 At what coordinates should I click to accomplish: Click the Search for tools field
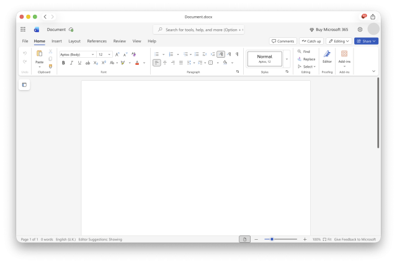[x=198, y=30]
